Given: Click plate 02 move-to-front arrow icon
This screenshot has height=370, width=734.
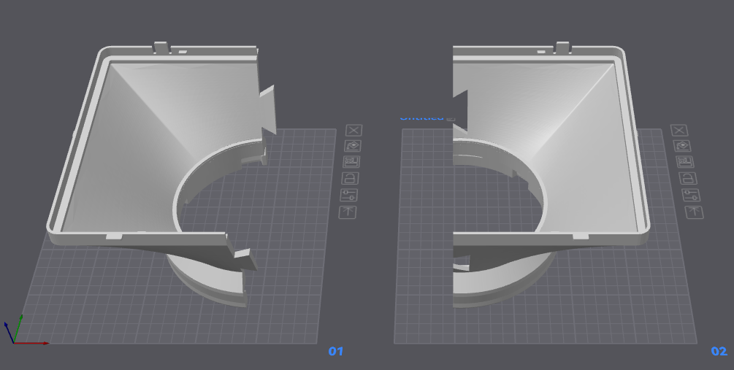Looking at the screenshot, I should (695, 212).
